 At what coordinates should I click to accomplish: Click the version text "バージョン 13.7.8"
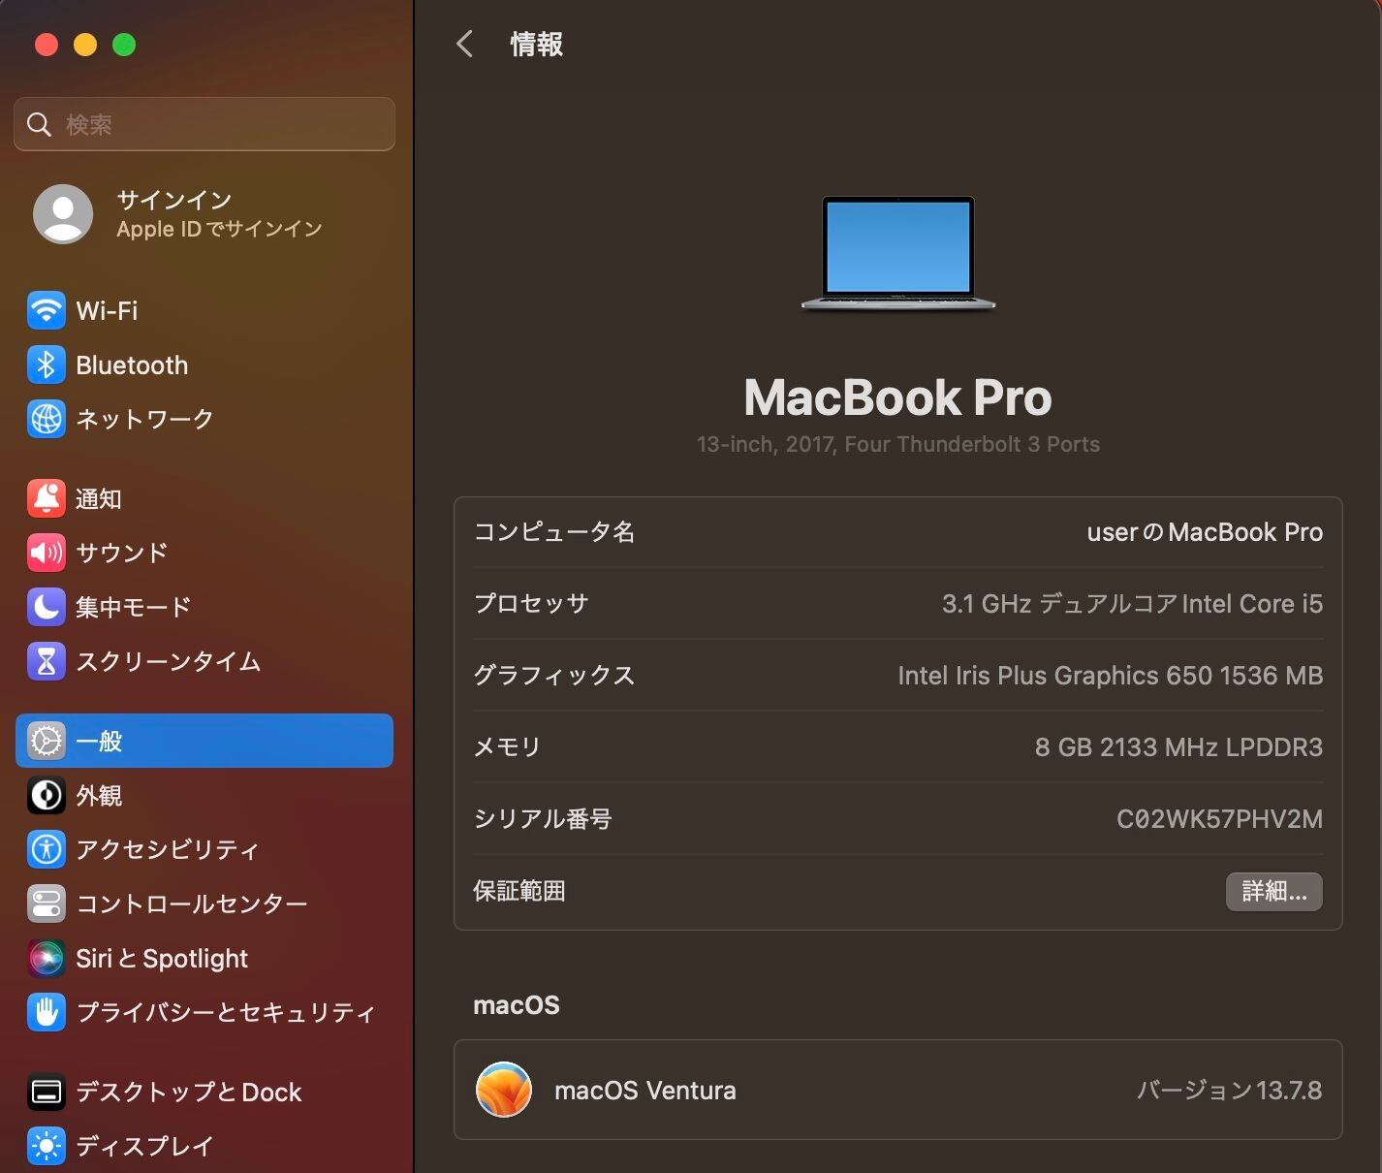click(x=1229, y=1091)
